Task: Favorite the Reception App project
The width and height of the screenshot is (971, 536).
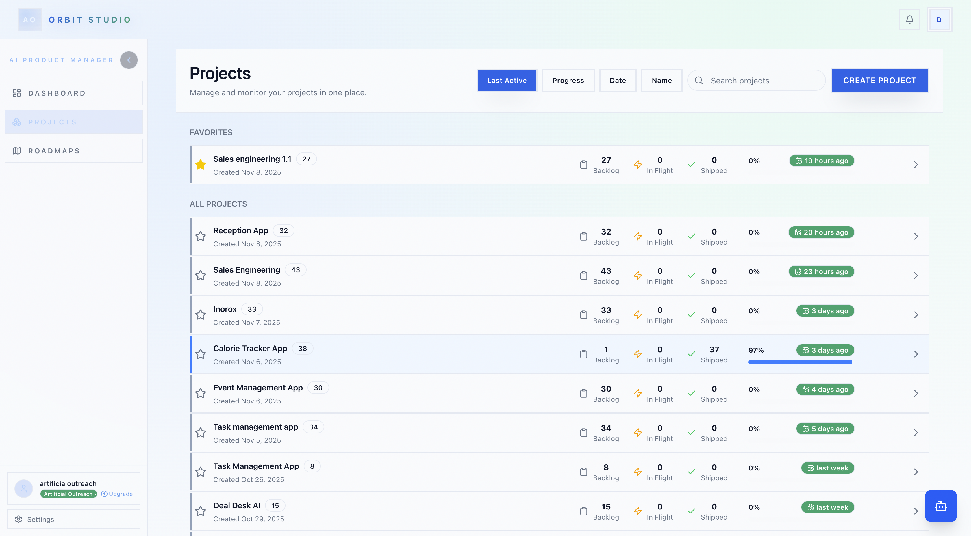Action: tap(201, 236)
